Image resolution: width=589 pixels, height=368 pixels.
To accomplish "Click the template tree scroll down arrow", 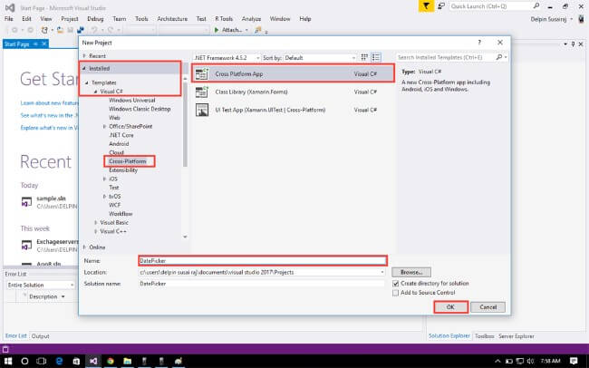I will (185, 237).
